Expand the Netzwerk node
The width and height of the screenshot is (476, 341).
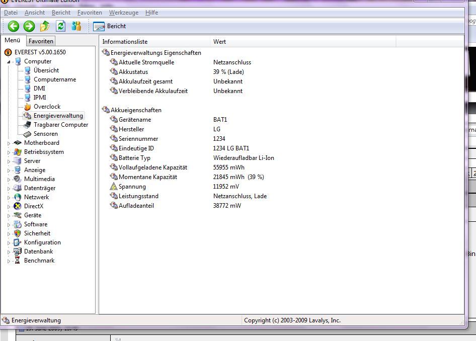pyautogui.click(x=9, y=198)
